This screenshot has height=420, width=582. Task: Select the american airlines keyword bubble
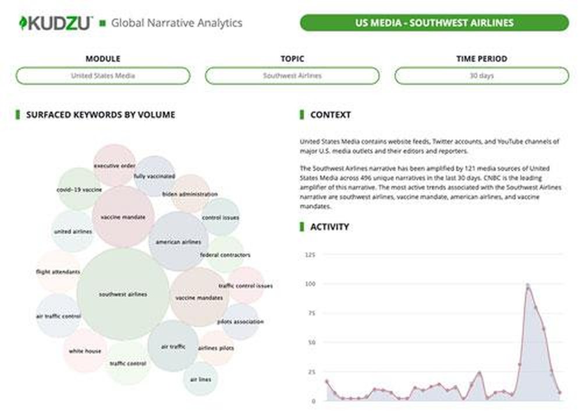(x=179, y=241)
